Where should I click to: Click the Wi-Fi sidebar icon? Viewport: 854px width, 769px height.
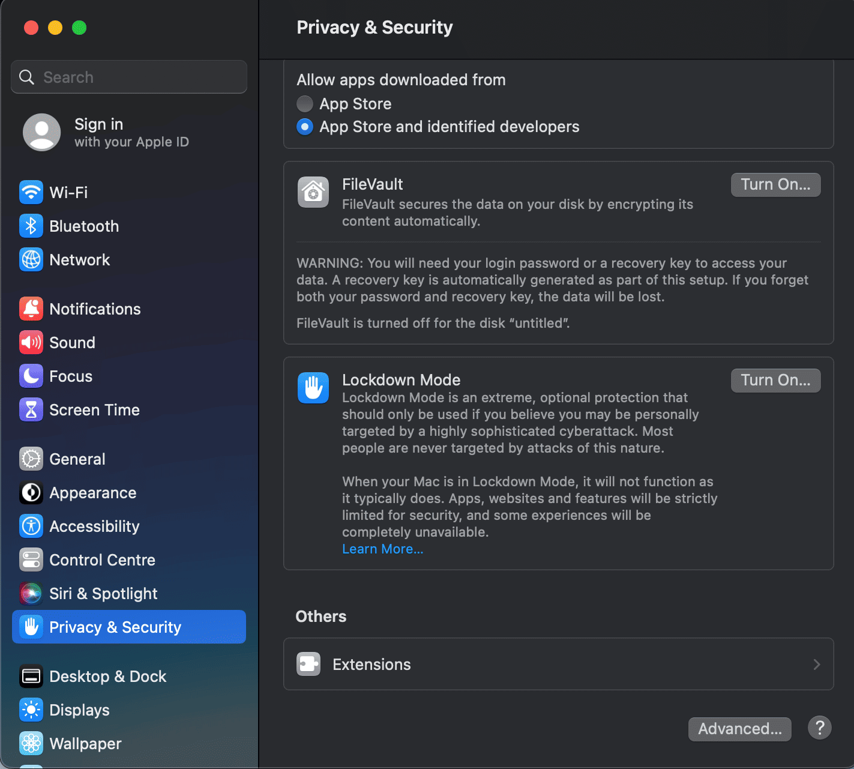point(31,192)
